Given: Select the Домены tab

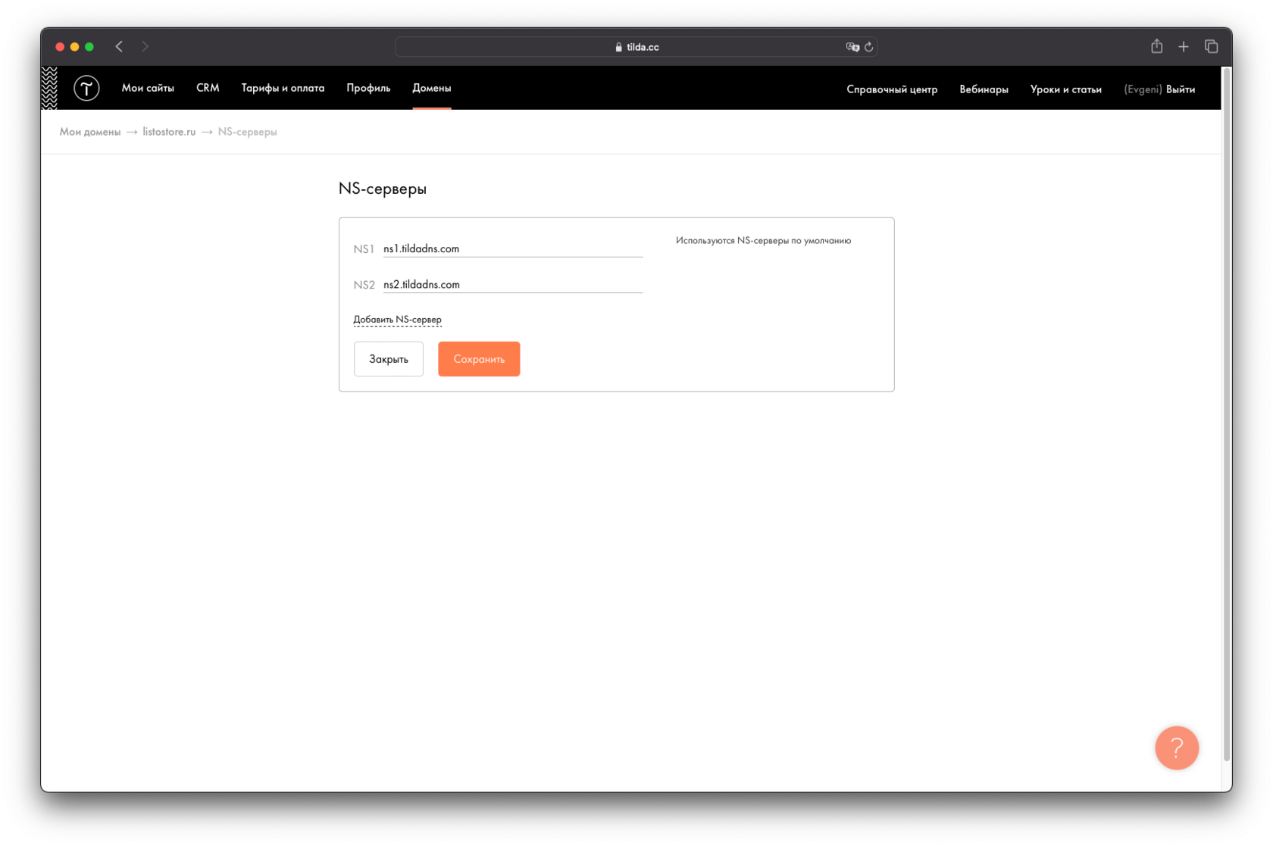Looking at the screenshot, I should [x=432, y=88].
